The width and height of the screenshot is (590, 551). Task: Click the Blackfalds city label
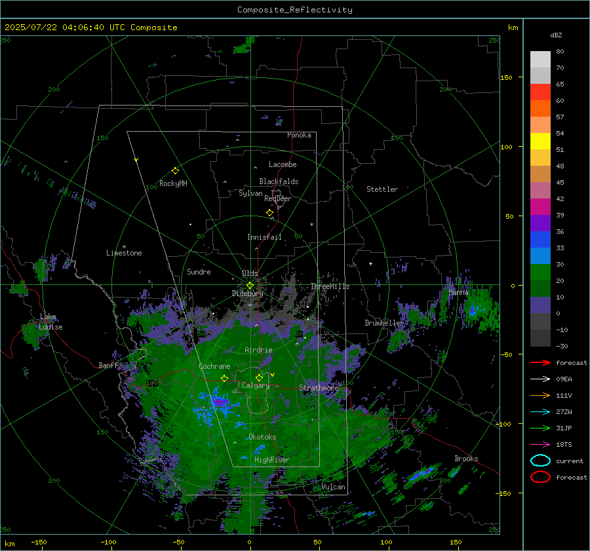pyautogui.click(x=279, y=181)
